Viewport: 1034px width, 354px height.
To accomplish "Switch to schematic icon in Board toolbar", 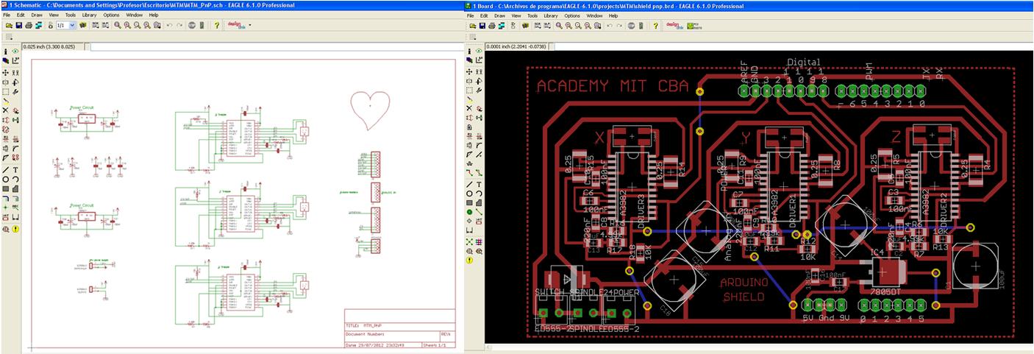I will [x=513, y=25].
